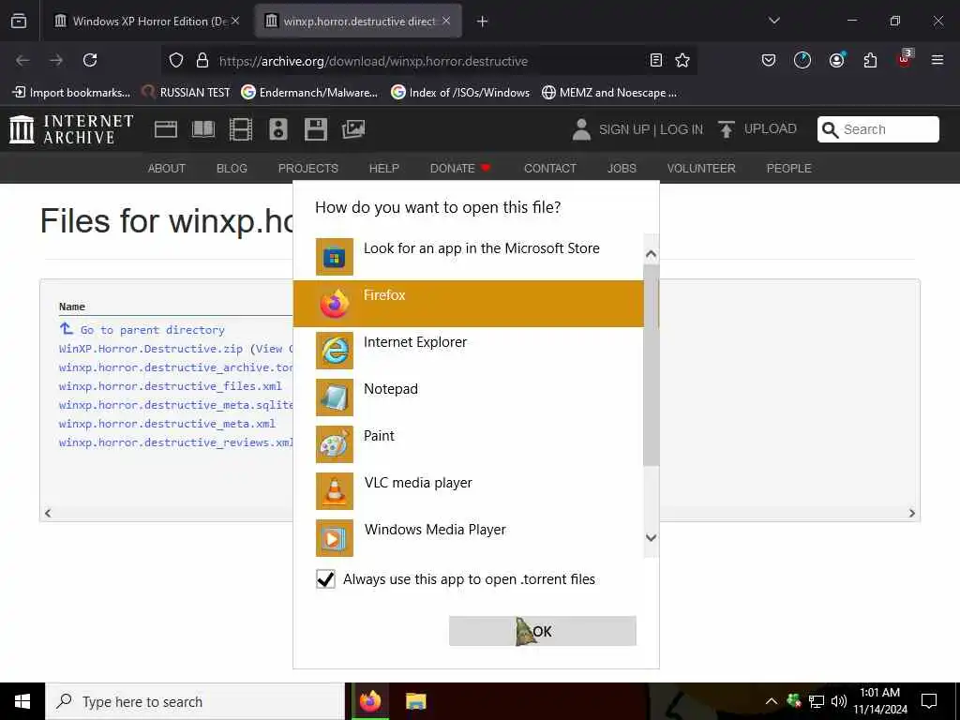
Task: Click the Internet Archive Search field
Action: click(x=877, y=129)
